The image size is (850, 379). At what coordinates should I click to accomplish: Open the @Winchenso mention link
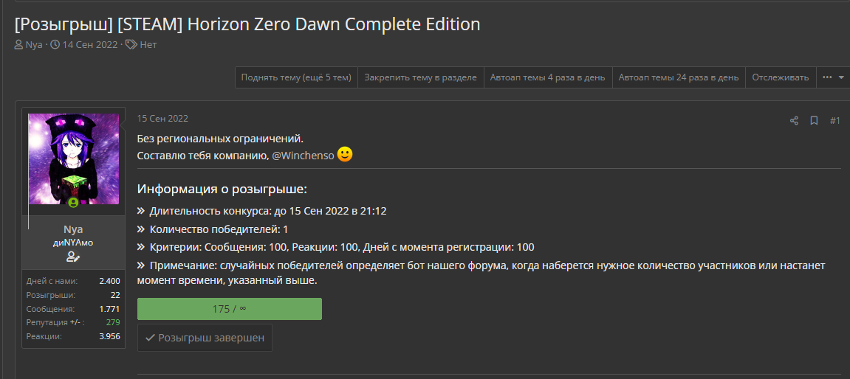[303, 156]
